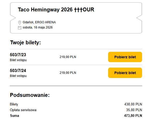Click the Gdańsk, ERGO ARENA venue text
Viewport: 161px width, 122px height.
(x=39, y=22)
